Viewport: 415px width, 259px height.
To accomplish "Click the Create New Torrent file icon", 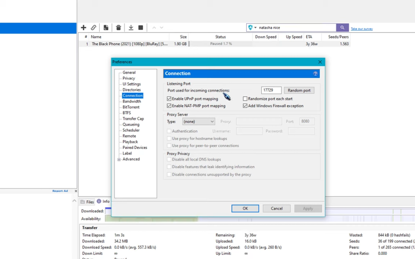I will pyautogui.click(x=106, y=28).
